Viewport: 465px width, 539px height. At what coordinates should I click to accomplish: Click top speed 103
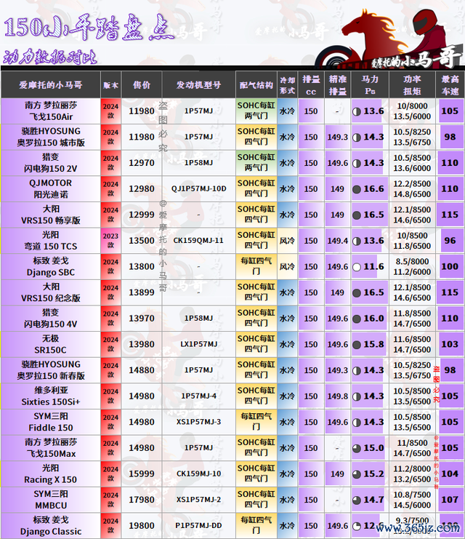(x=450, y=345)
